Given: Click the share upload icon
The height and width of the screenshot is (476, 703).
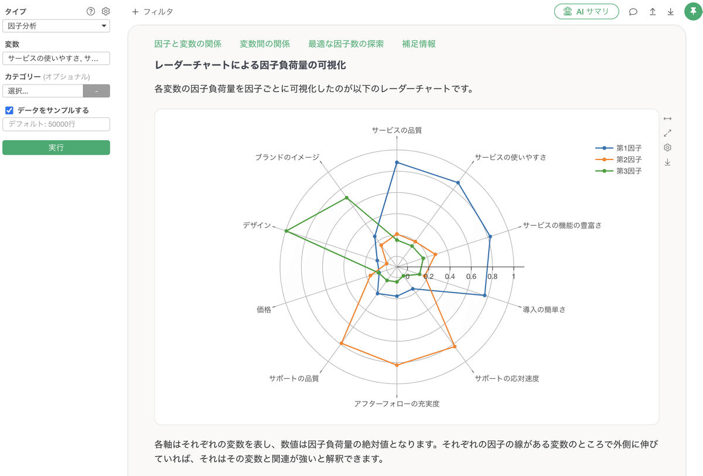Looking at the screenshot, I should (653, 12).
